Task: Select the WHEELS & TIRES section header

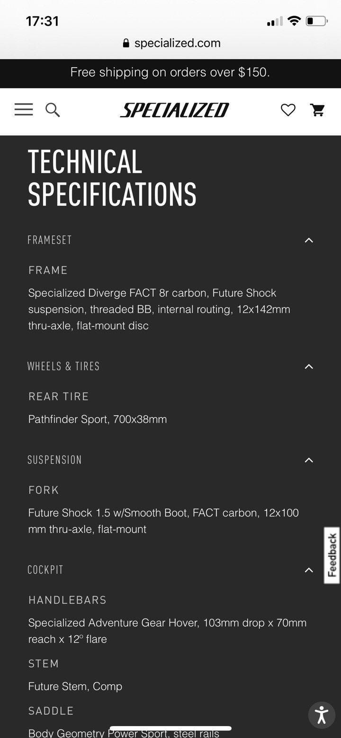Action: coord(63,366)
